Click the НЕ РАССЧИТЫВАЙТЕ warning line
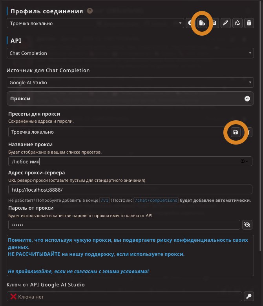The image size is (263, 306). (x=96, y=254)
